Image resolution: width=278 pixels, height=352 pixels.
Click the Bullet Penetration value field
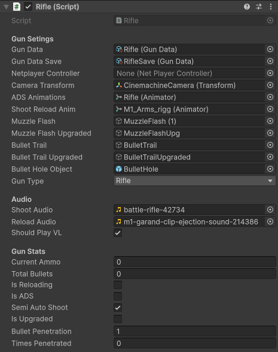195,332
